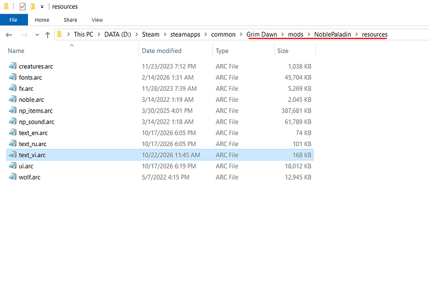Select the np_items.arc file name
The height and width of the screenshot is (307, 429).
click(x=35, y=111)
